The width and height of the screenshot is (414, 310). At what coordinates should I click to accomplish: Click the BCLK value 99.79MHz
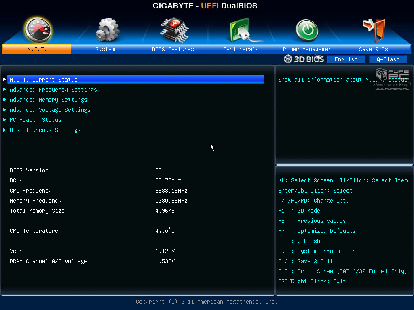pos(168,180)
